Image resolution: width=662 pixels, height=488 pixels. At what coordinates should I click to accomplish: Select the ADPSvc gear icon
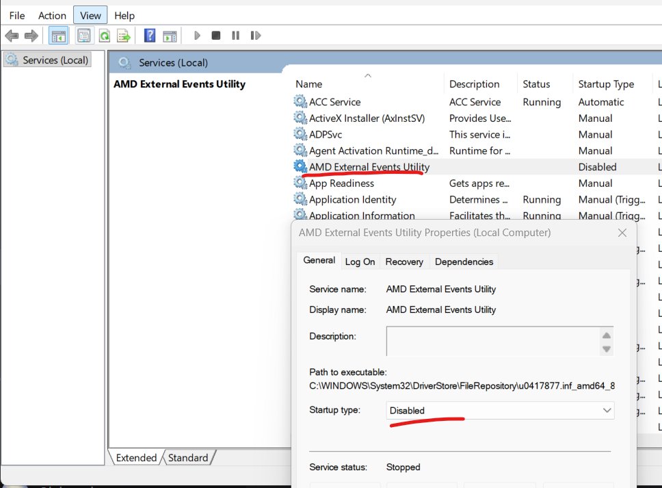point(300,134)
